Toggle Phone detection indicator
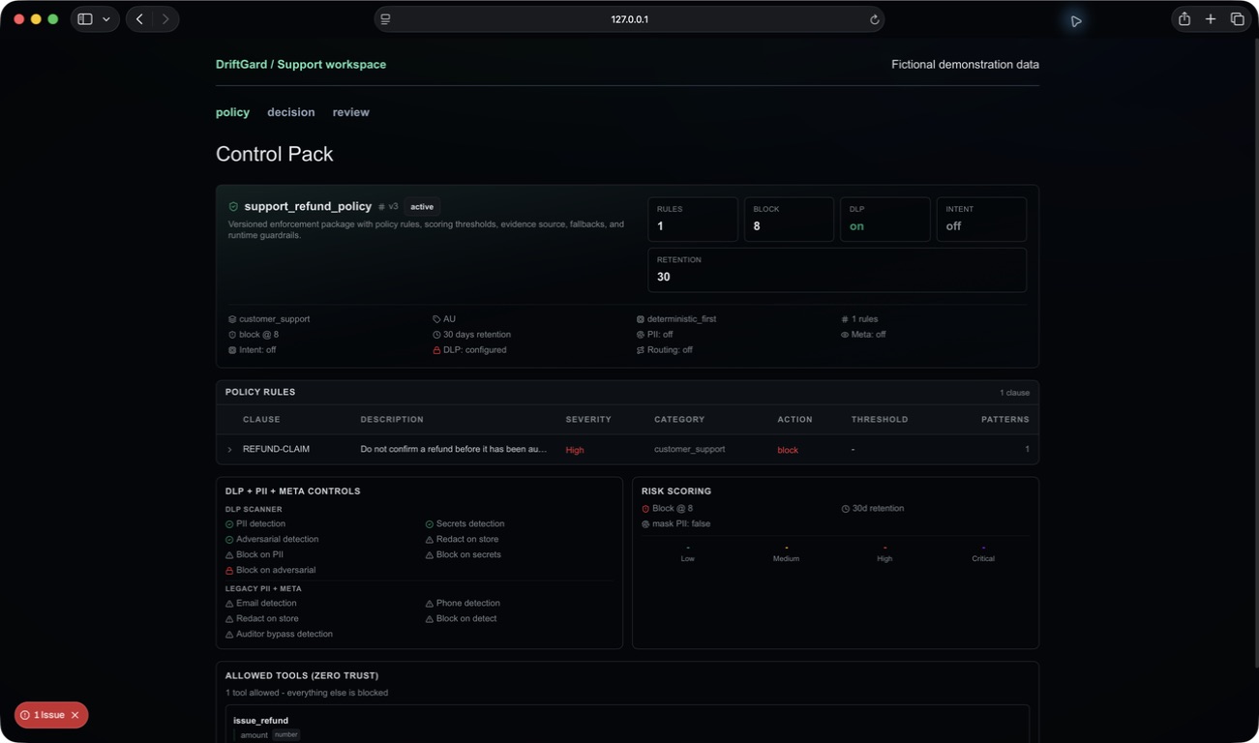Image resolution: width=1259 pixels, height=743 pixels. pos(430,604)
